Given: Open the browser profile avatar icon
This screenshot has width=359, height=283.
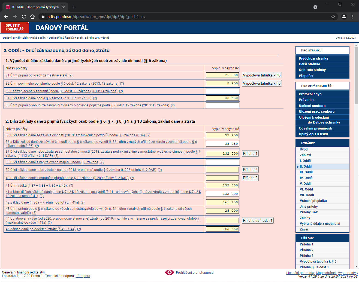Looking at the screenshot, I should pos(344,17).
